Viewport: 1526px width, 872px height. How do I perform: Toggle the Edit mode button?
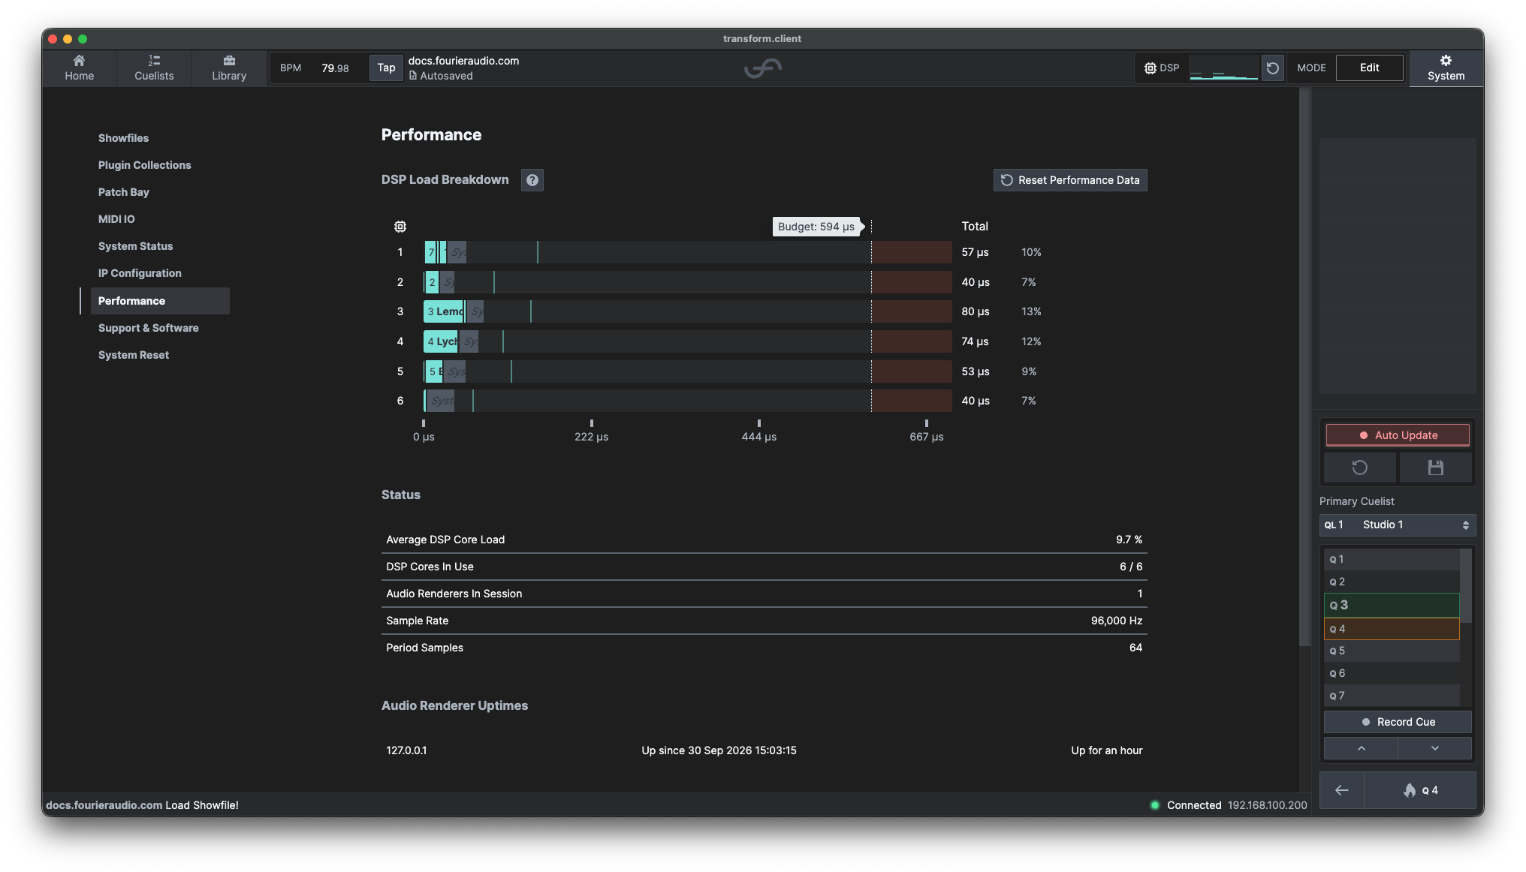click(1369, 68)
